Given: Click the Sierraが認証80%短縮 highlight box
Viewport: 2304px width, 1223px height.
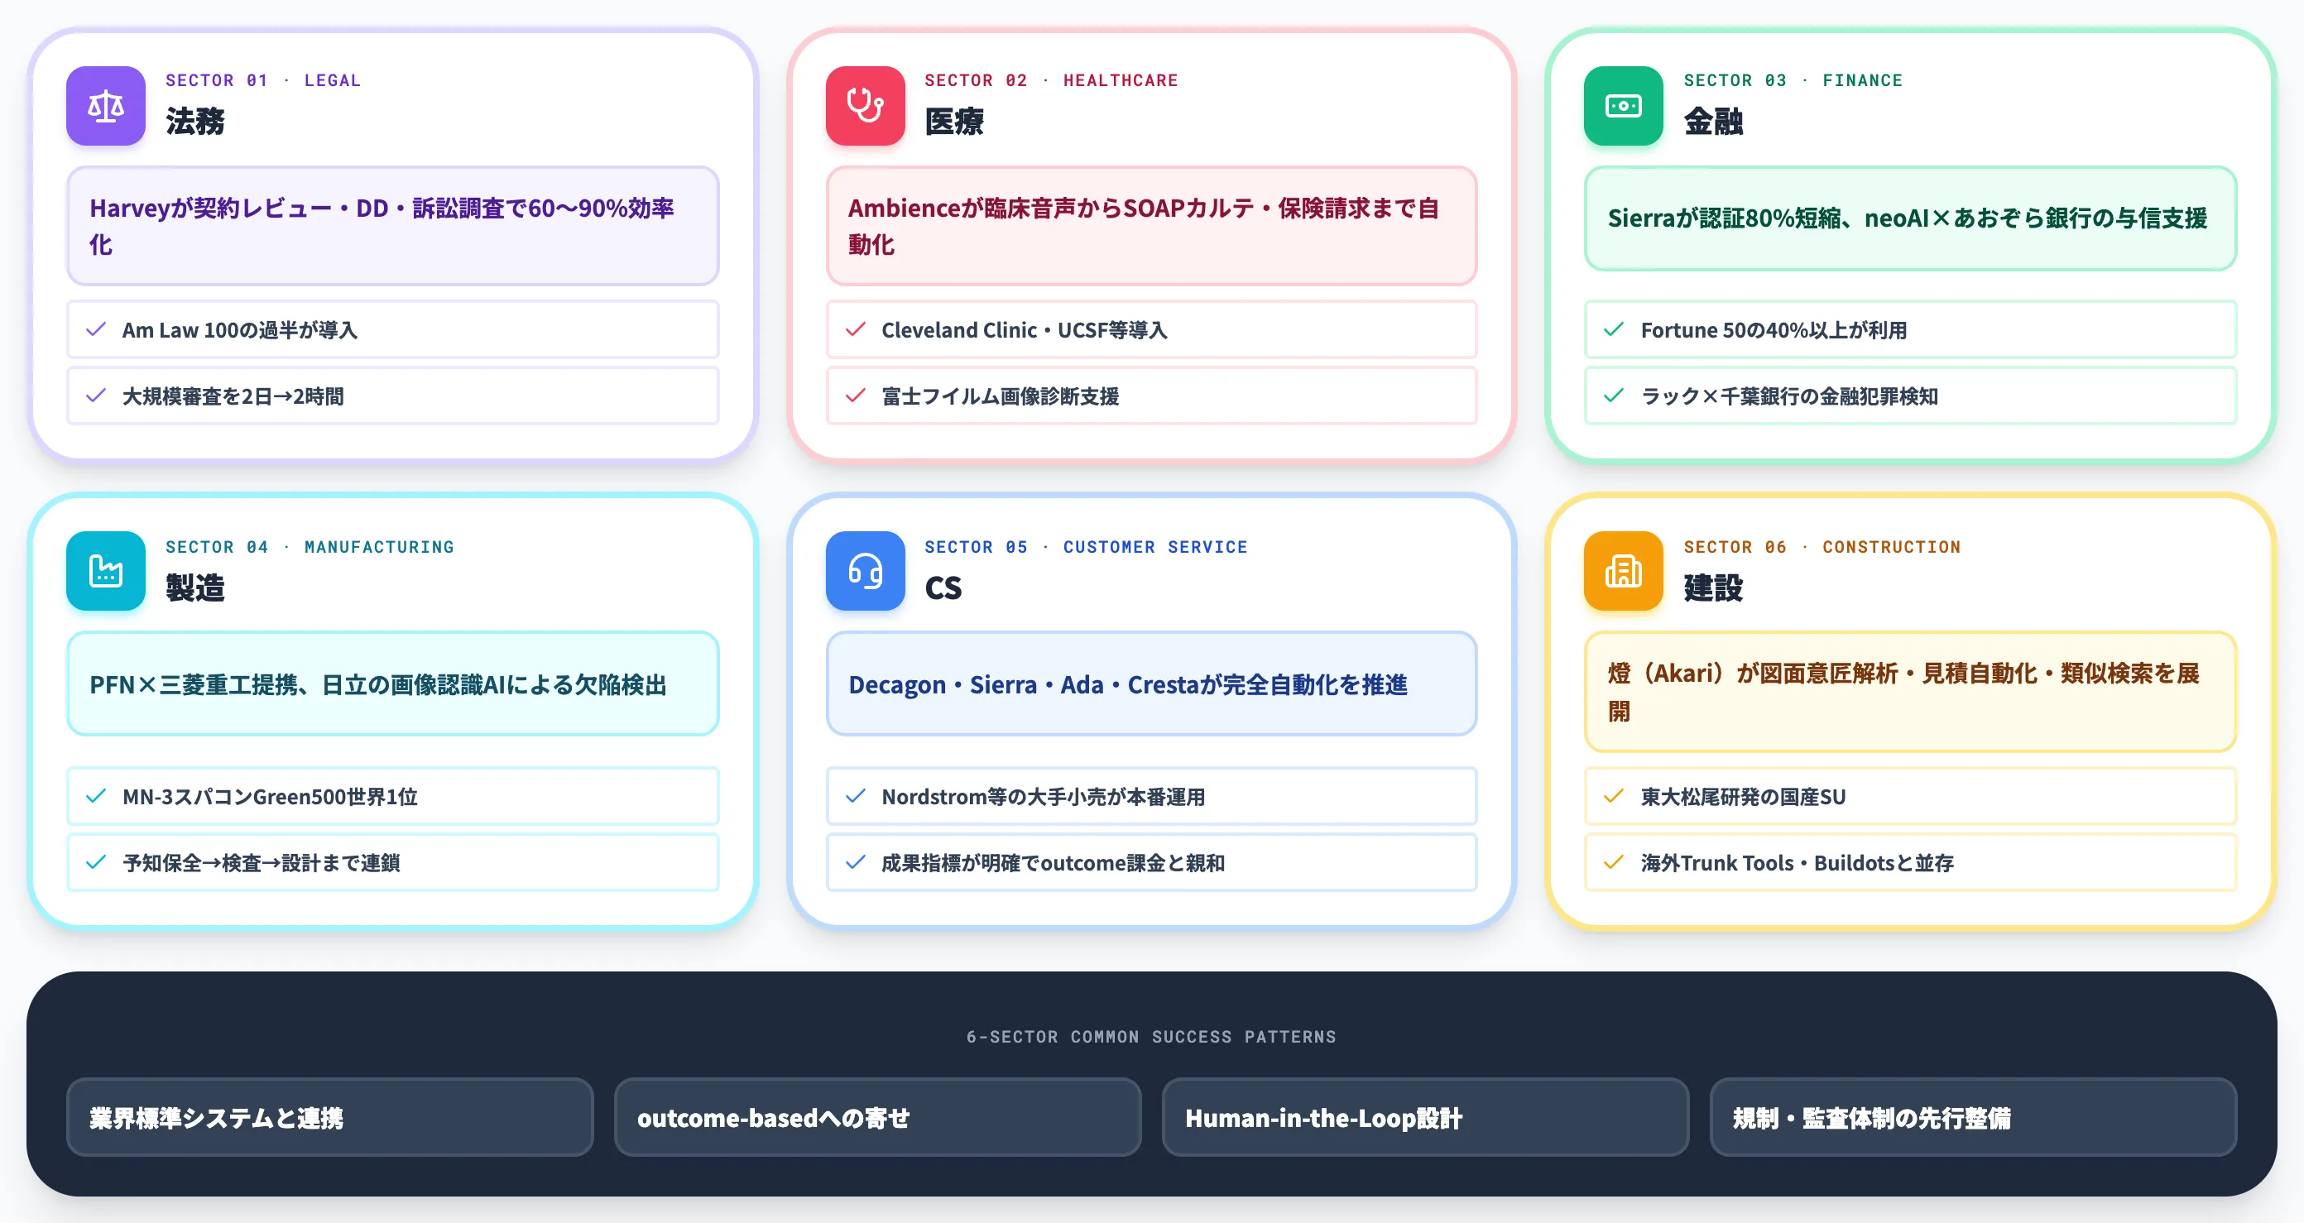Looking at the screenshot, I should pyautogui.click(x=1910, y=218).
